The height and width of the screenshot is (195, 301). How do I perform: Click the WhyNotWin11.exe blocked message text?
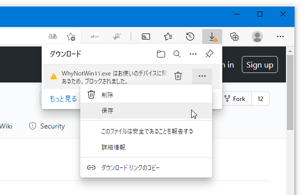click(114, 77)
